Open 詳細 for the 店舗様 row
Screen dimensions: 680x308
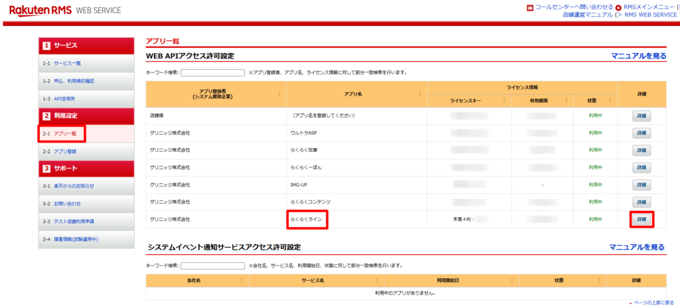[641, 116]
